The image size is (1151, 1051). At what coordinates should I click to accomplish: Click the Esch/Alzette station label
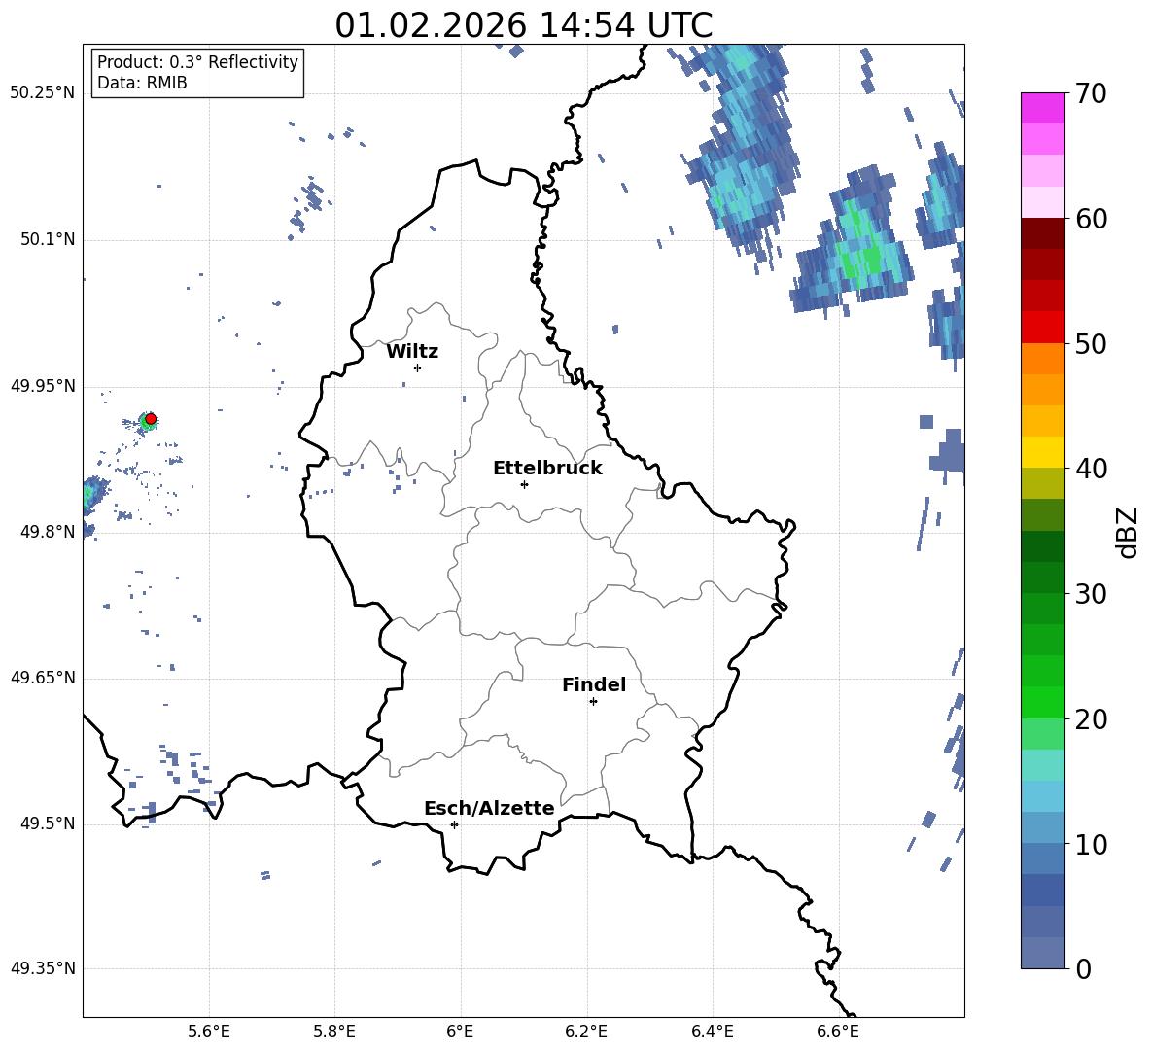(x=489, y=808)
